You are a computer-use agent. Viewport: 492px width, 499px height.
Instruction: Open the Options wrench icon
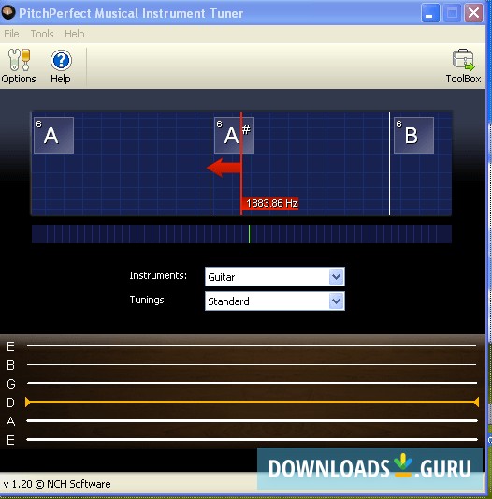19,60
